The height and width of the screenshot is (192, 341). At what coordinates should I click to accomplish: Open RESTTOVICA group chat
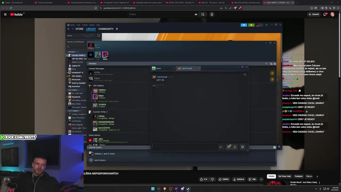(x=100, y=160)
